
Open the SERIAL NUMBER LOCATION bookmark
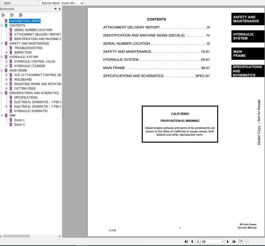(33, 30)
